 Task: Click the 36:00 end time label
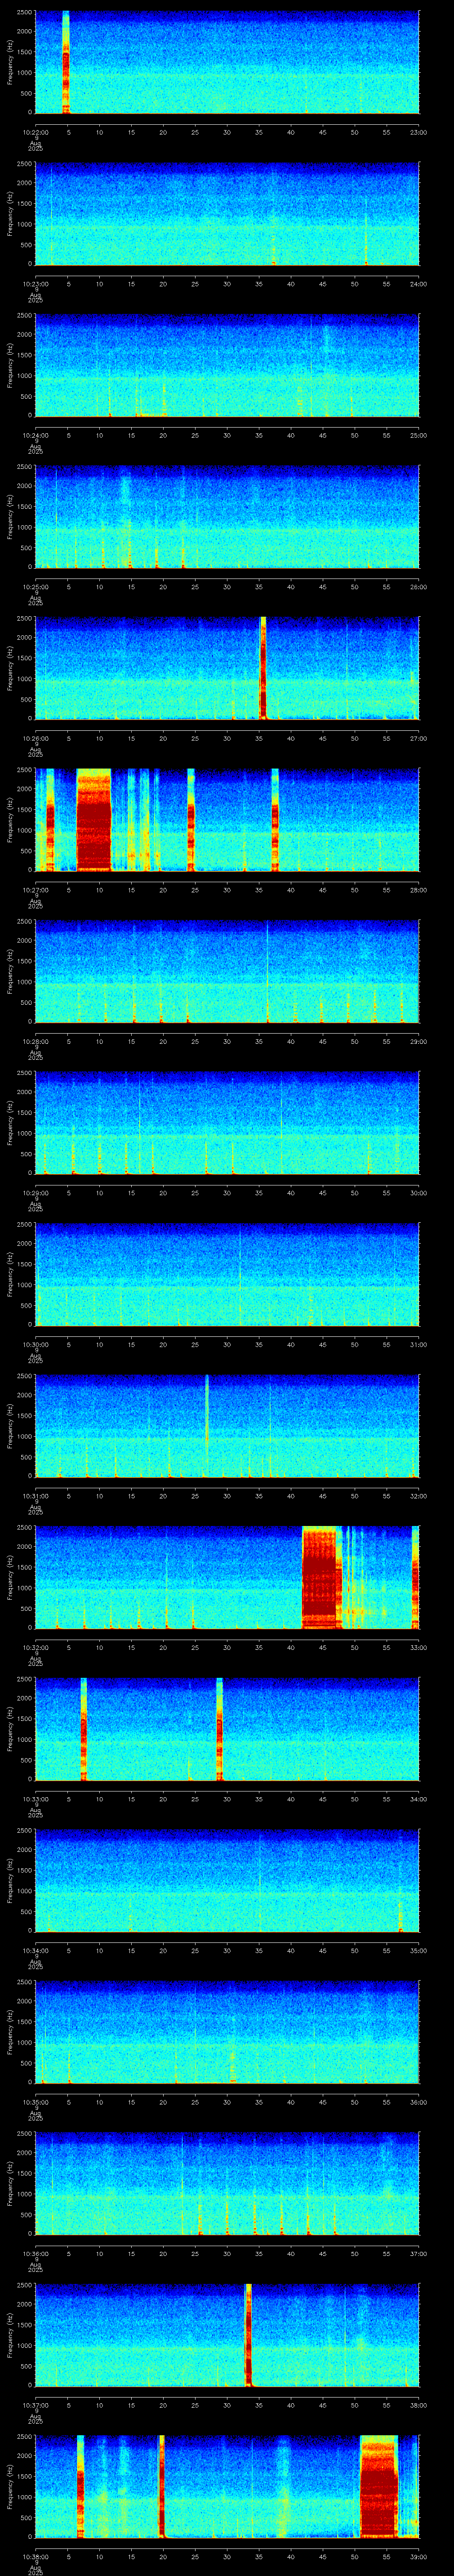[x=418, y=2102]
